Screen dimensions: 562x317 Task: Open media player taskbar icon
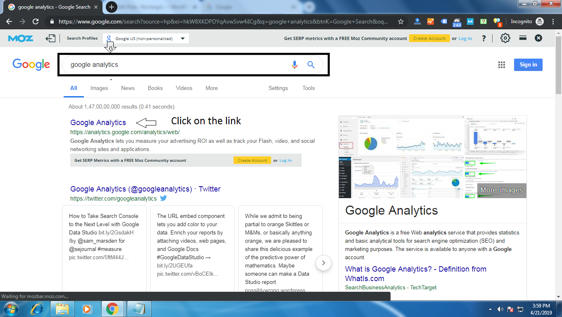click(87, 309)
